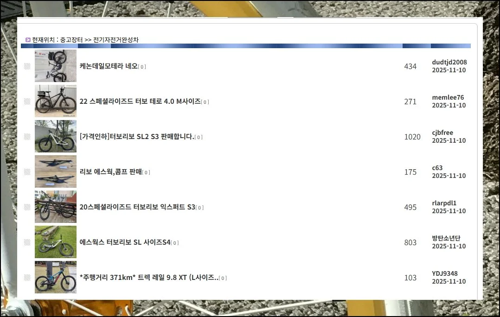The height and width of the screenshot is (317, 500).
Task: Open the 20스페셜라이즈드 터보리보 익스퍼트 S3 thumbnail
Action: [56, 207]
